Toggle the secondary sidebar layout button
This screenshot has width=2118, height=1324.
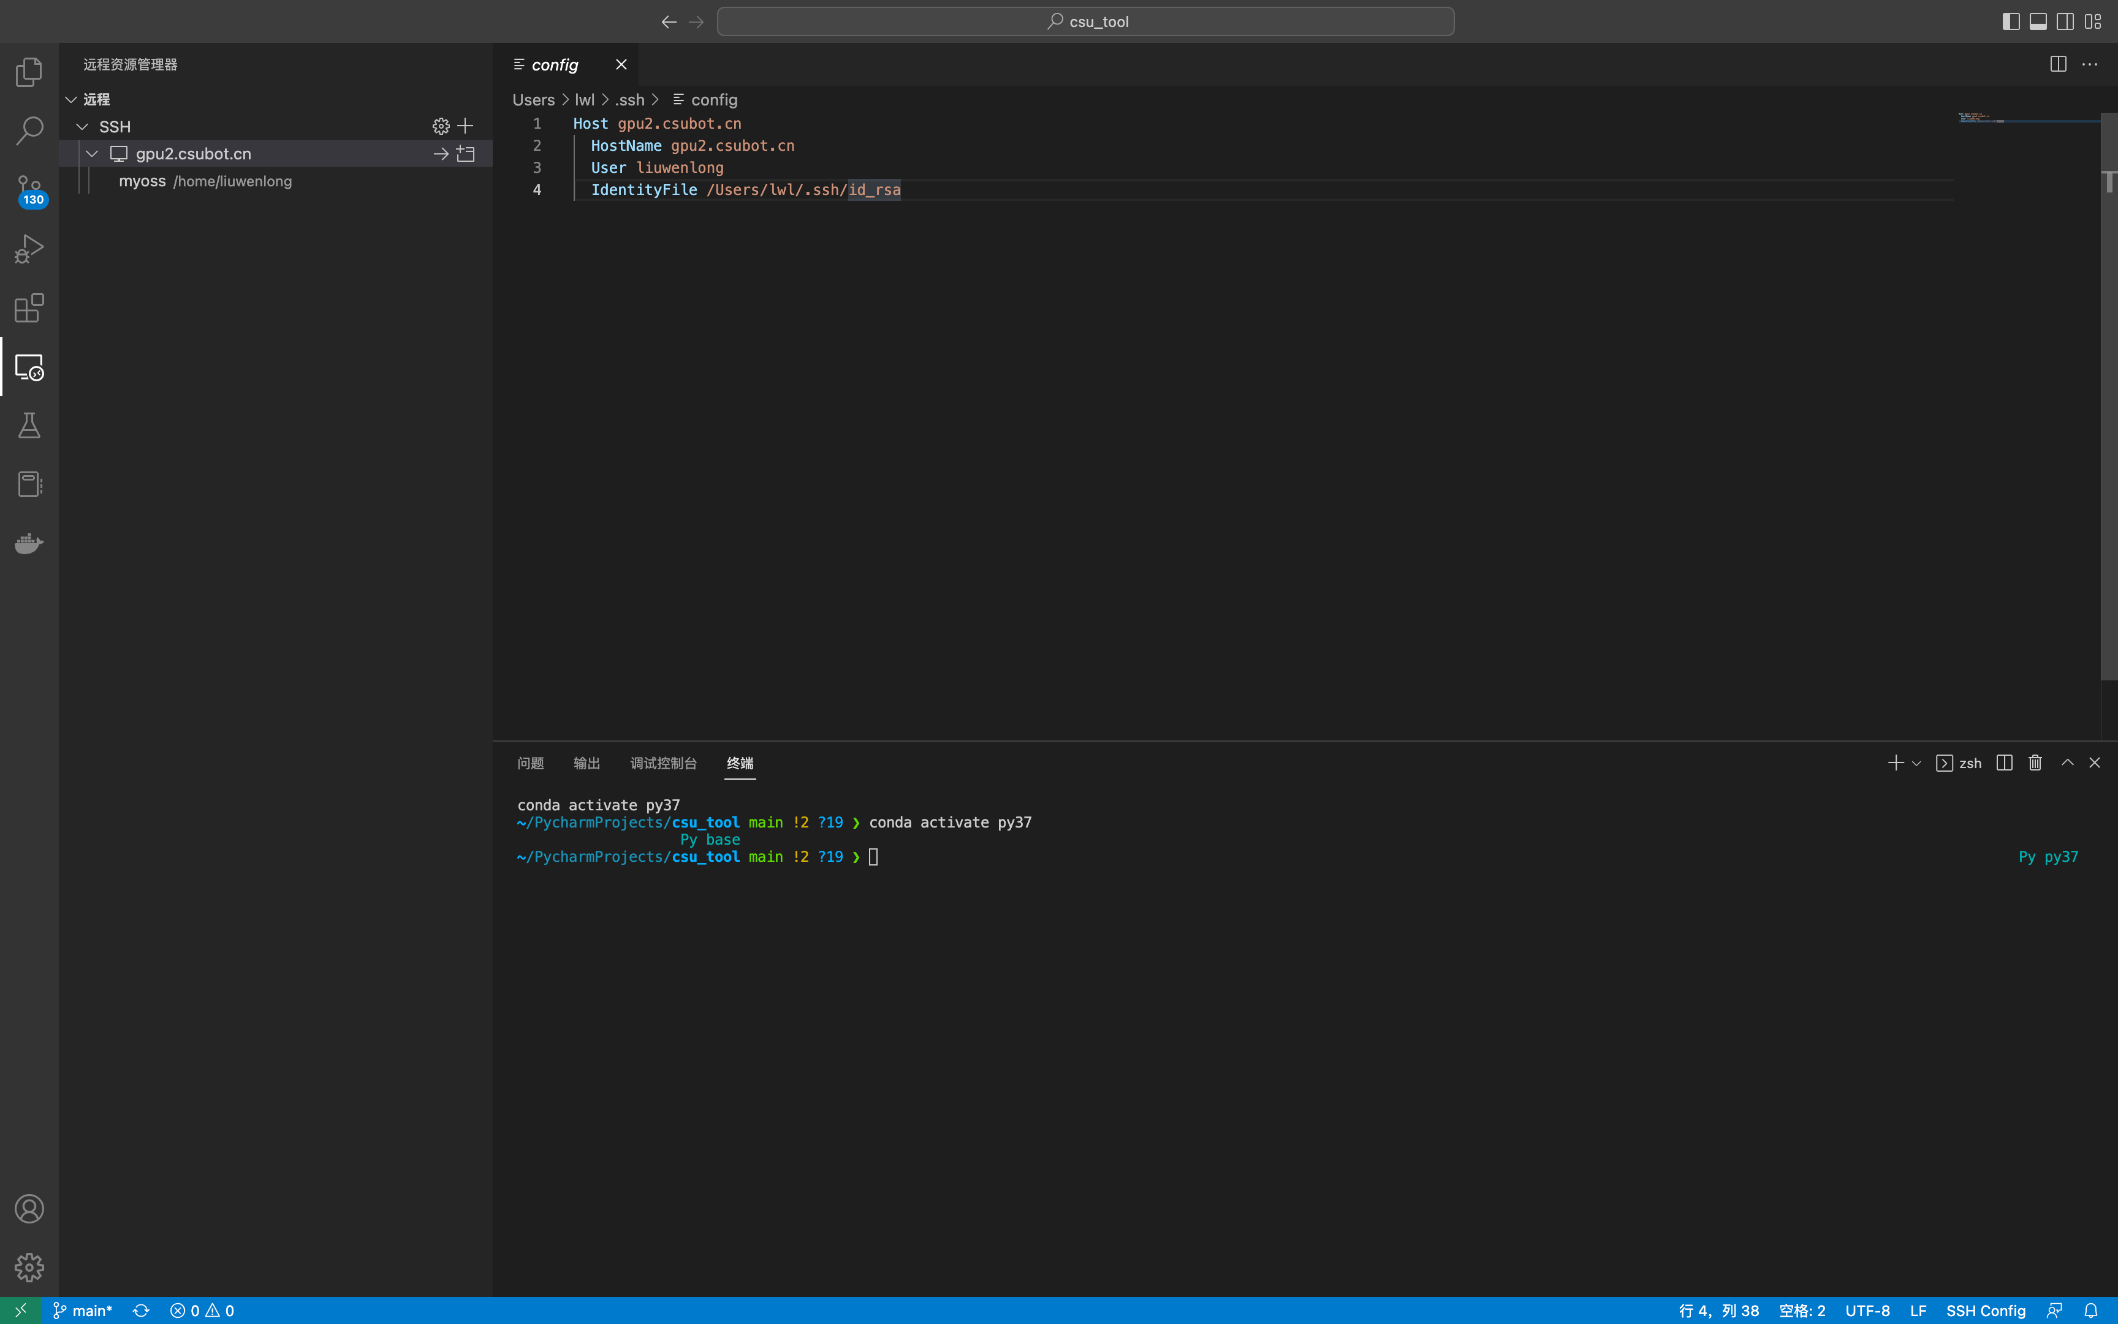(2065, 22)
